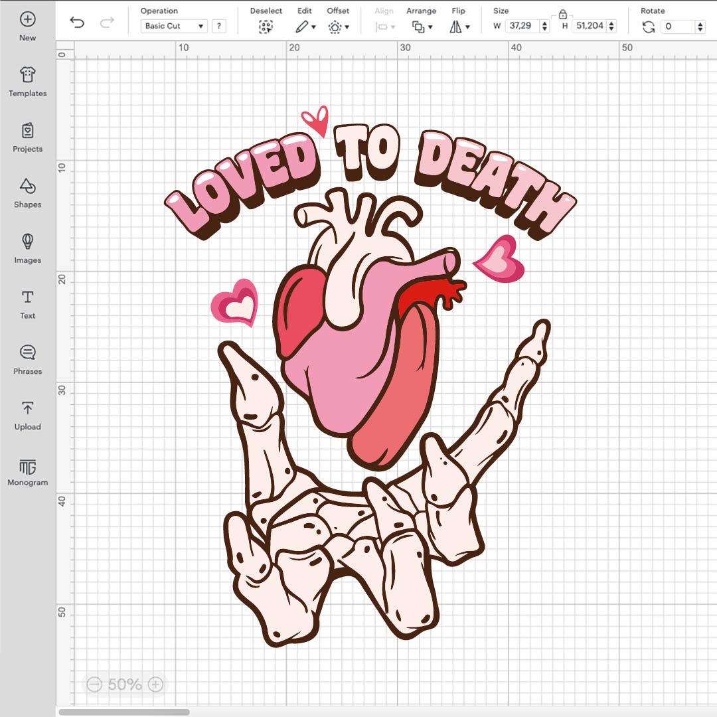Expand the Basic Cut operation dropdown
Screen dimensions: 717x717
click(174, 26)
